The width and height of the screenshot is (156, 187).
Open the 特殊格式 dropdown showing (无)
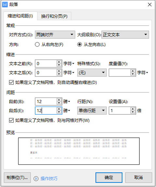(x=92, y=73)
